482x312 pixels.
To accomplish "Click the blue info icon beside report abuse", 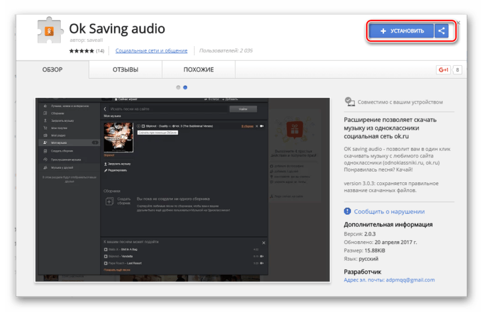I will click(x=348, y=211).
